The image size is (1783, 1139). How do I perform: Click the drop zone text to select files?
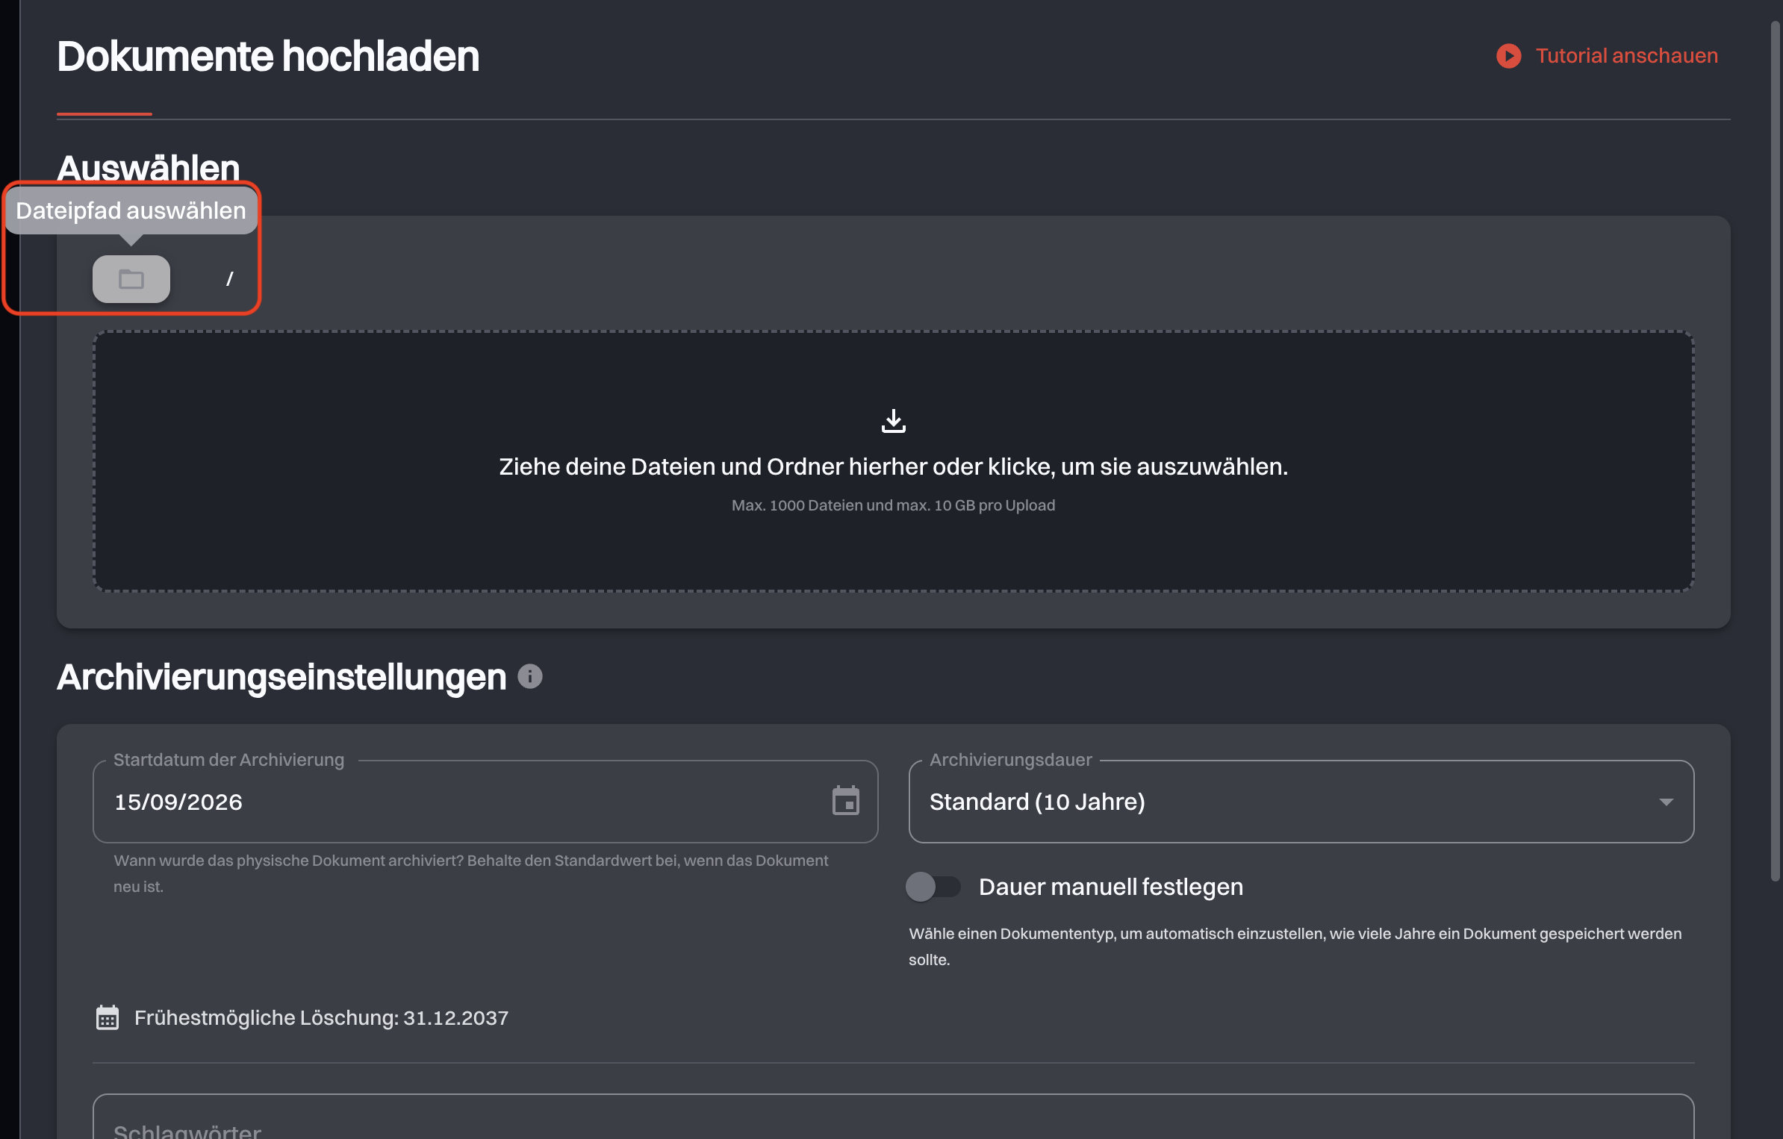(x=893, y=466)
